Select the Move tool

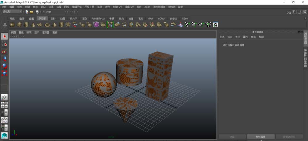click(5, 59)
